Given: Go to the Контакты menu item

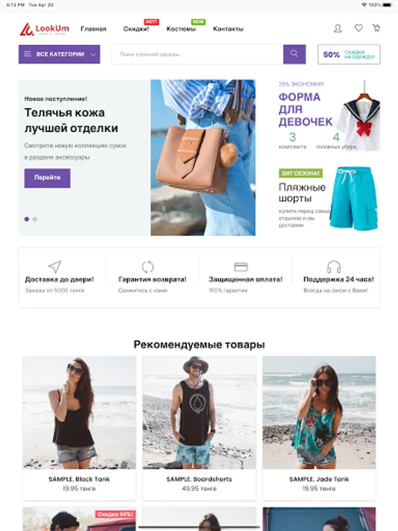Looking at the screenshot, I should pyautogui.click(x=228, y=29).
